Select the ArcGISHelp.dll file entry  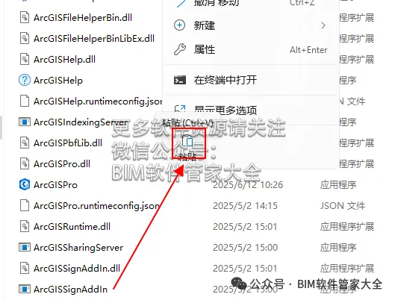tap(64, 60)
